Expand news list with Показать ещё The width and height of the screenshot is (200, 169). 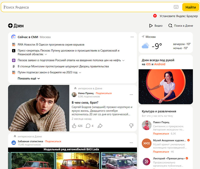[x=29, y=78]
